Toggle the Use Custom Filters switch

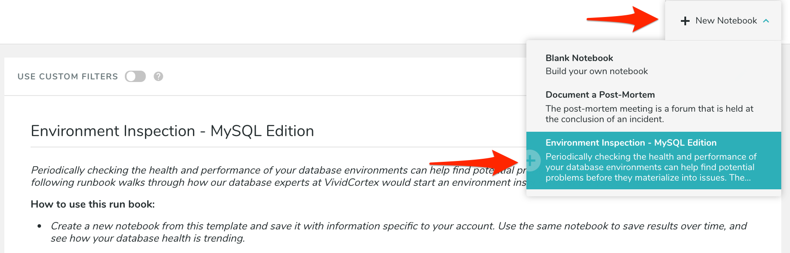pos(135,76)
